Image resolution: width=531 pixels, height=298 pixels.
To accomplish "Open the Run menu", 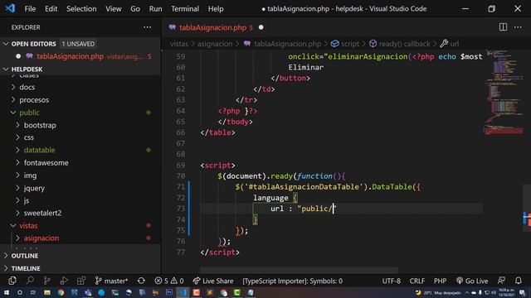I will pyautogui.click(x=155, y=9).
